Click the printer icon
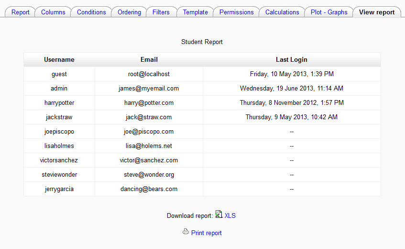 point(186,232)
